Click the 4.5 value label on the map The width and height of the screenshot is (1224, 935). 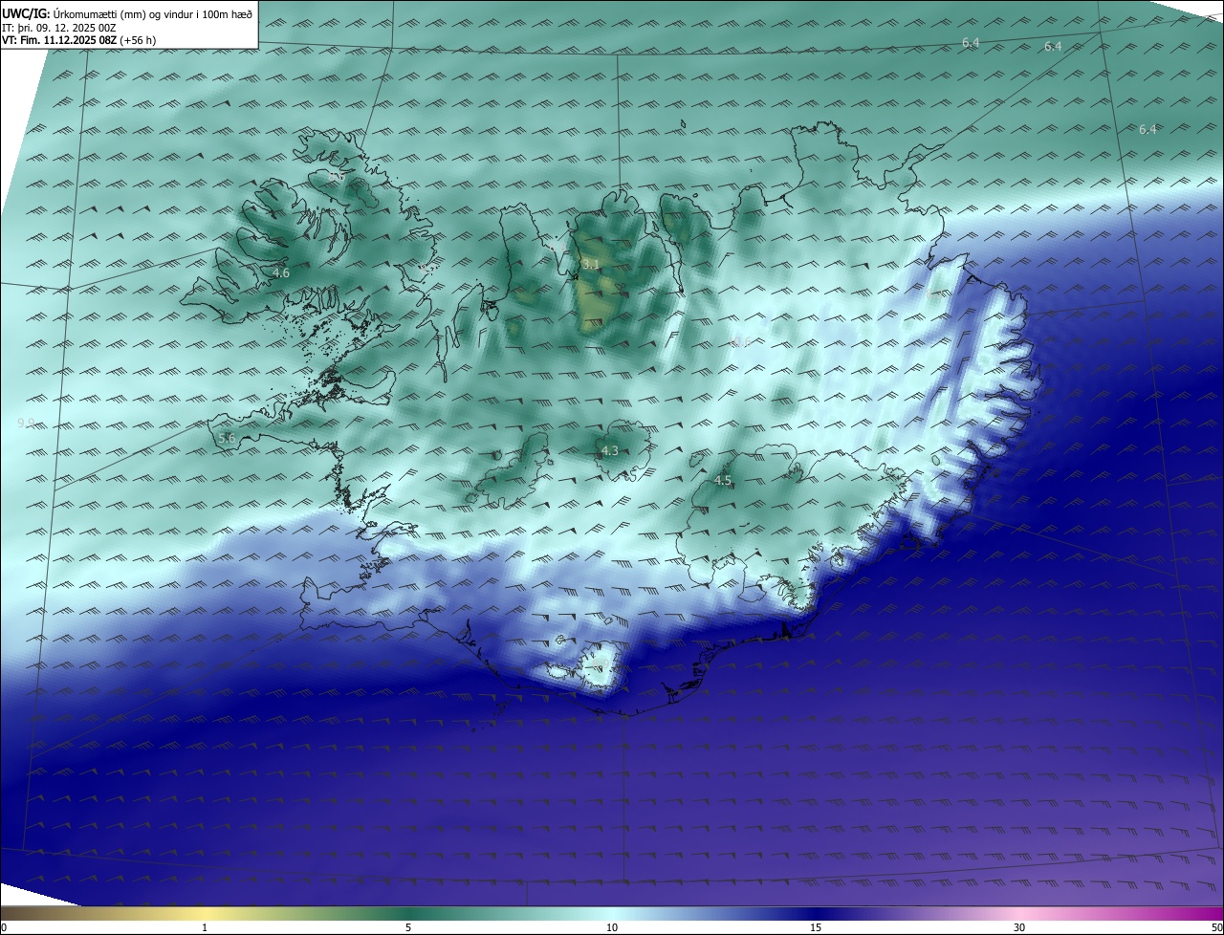click(x=723, y=480)
